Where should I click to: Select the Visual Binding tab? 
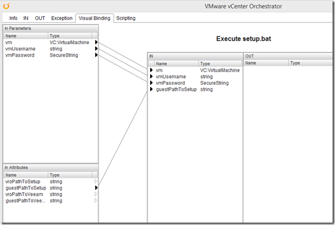pyautogui.click(x=95, y=18)
